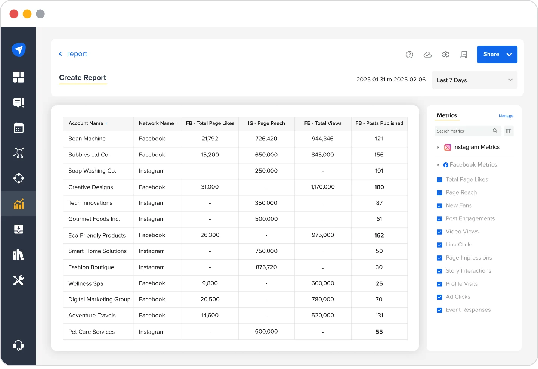538x369 pixels.
Task: Go back to report via the back link
Action: coord(73,54)
